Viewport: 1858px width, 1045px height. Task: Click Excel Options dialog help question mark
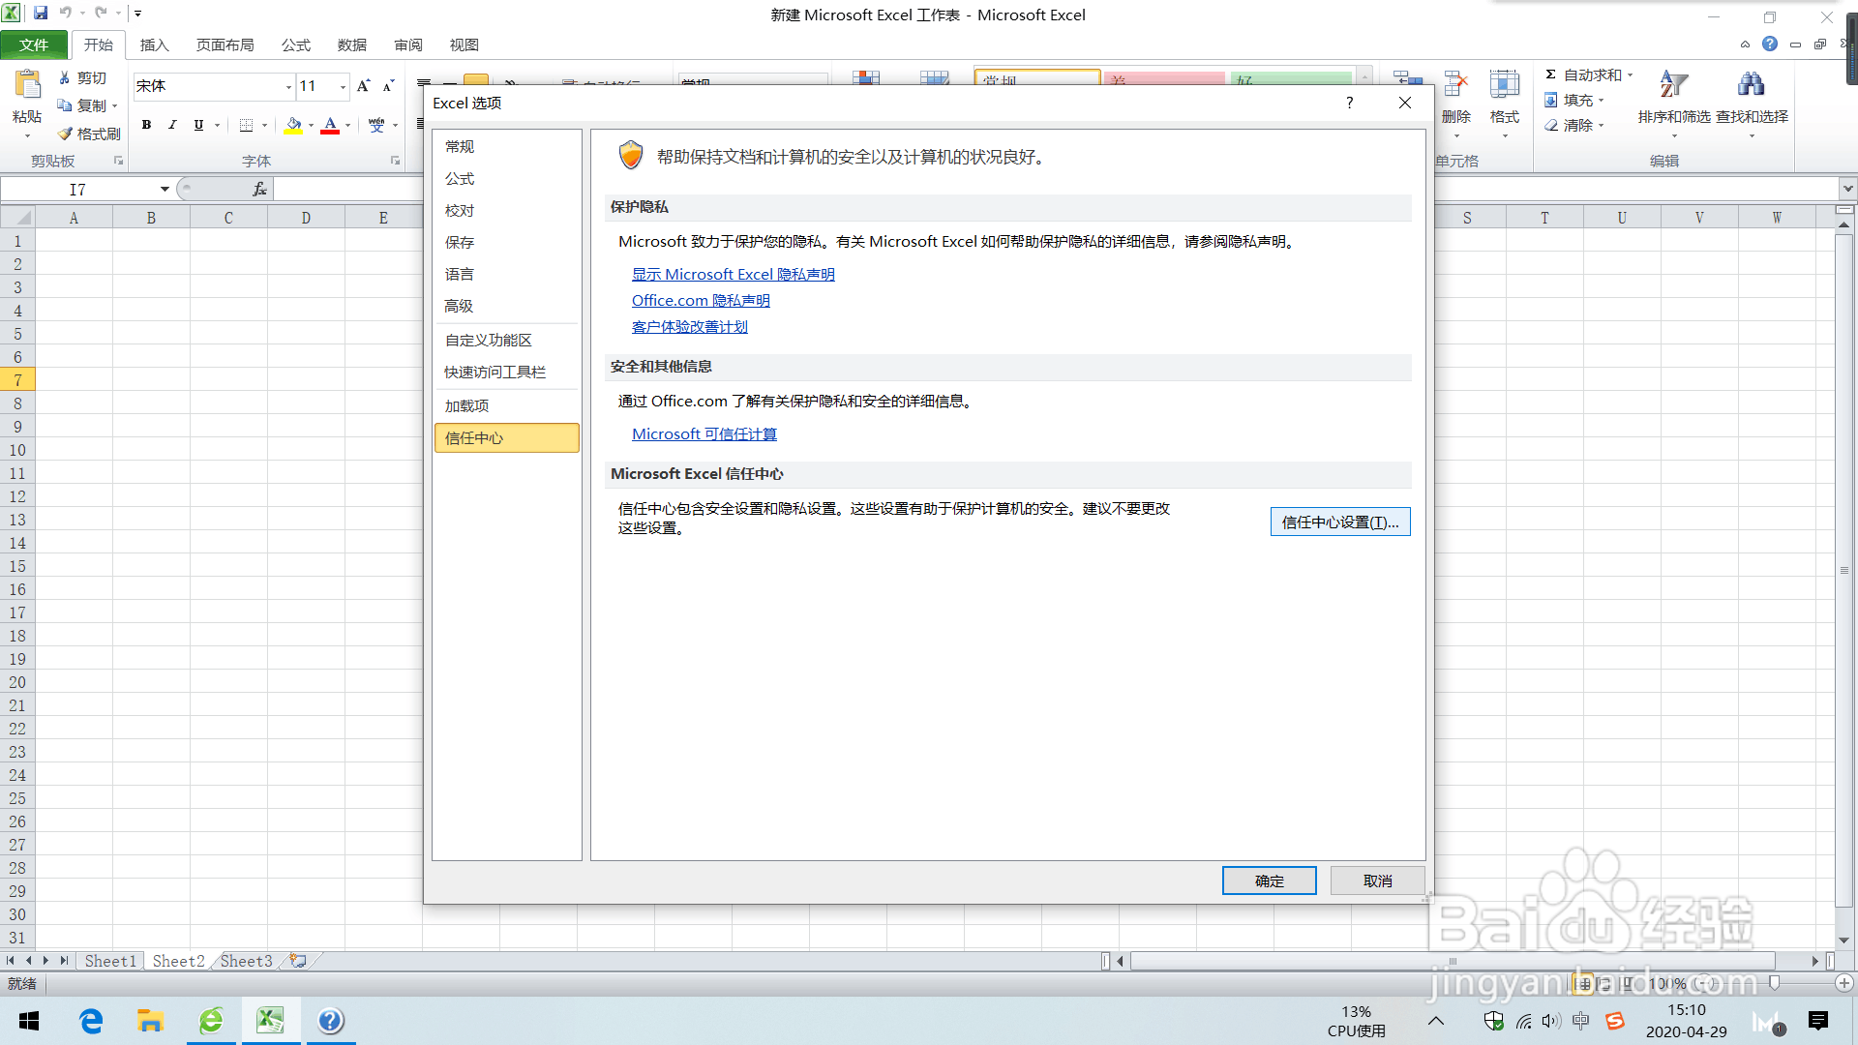point(1349,103)
